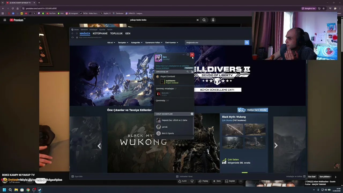Viewport: 343px width, 193px height.
Task: Select the Bolonéz friend entry
Action: click(174, 94)
